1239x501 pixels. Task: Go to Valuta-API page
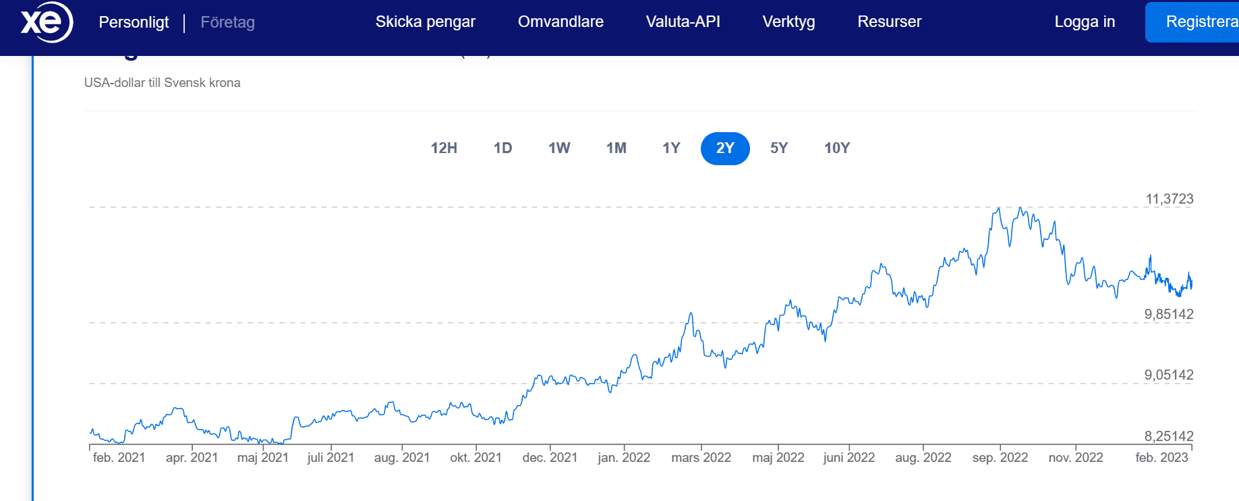683,22
